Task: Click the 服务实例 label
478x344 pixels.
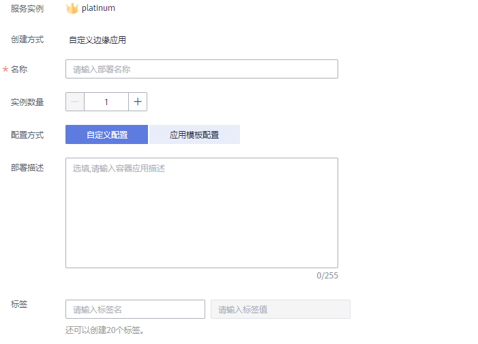Action: click(27, 9)
